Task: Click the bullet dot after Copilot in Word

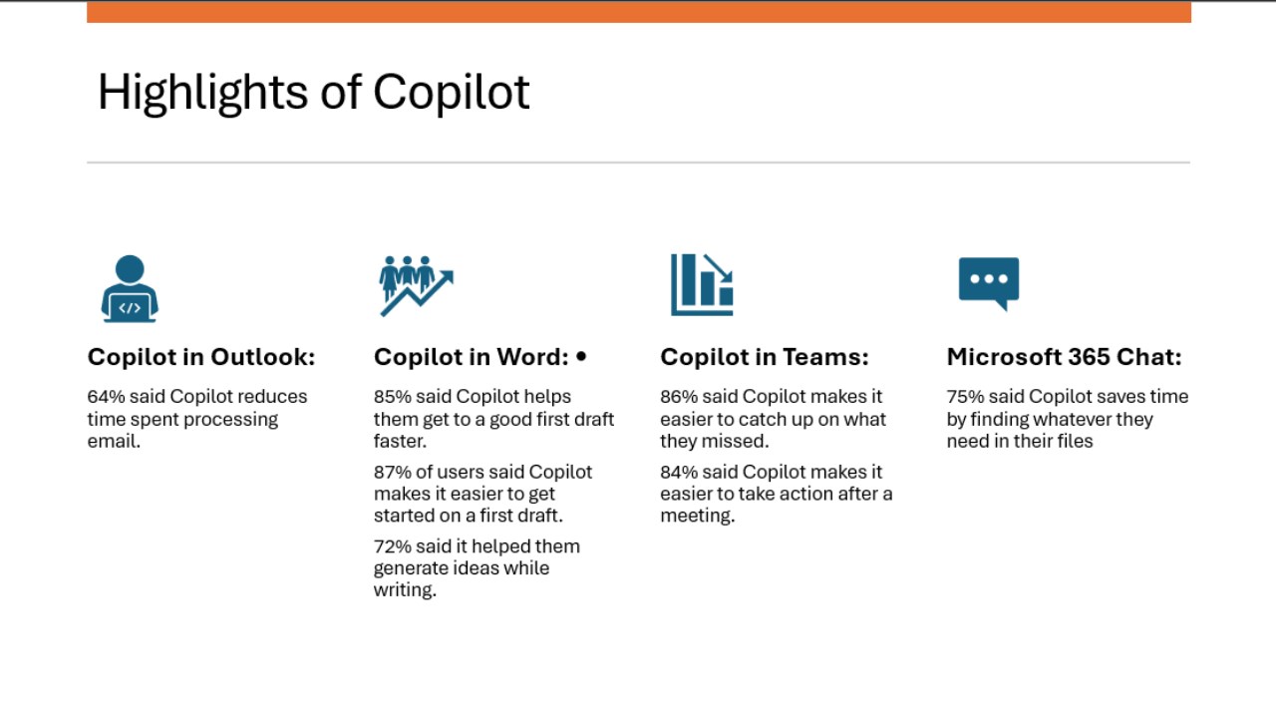Action: click(x=581, y=356)
